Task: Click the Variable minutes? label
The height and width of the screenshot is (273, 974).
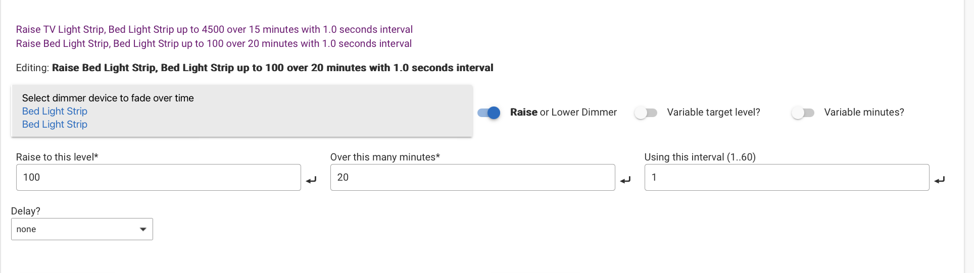Action: 864,112
